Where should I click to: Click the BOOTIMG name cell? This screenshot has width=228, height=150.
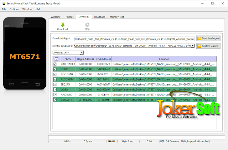[68, 74]
